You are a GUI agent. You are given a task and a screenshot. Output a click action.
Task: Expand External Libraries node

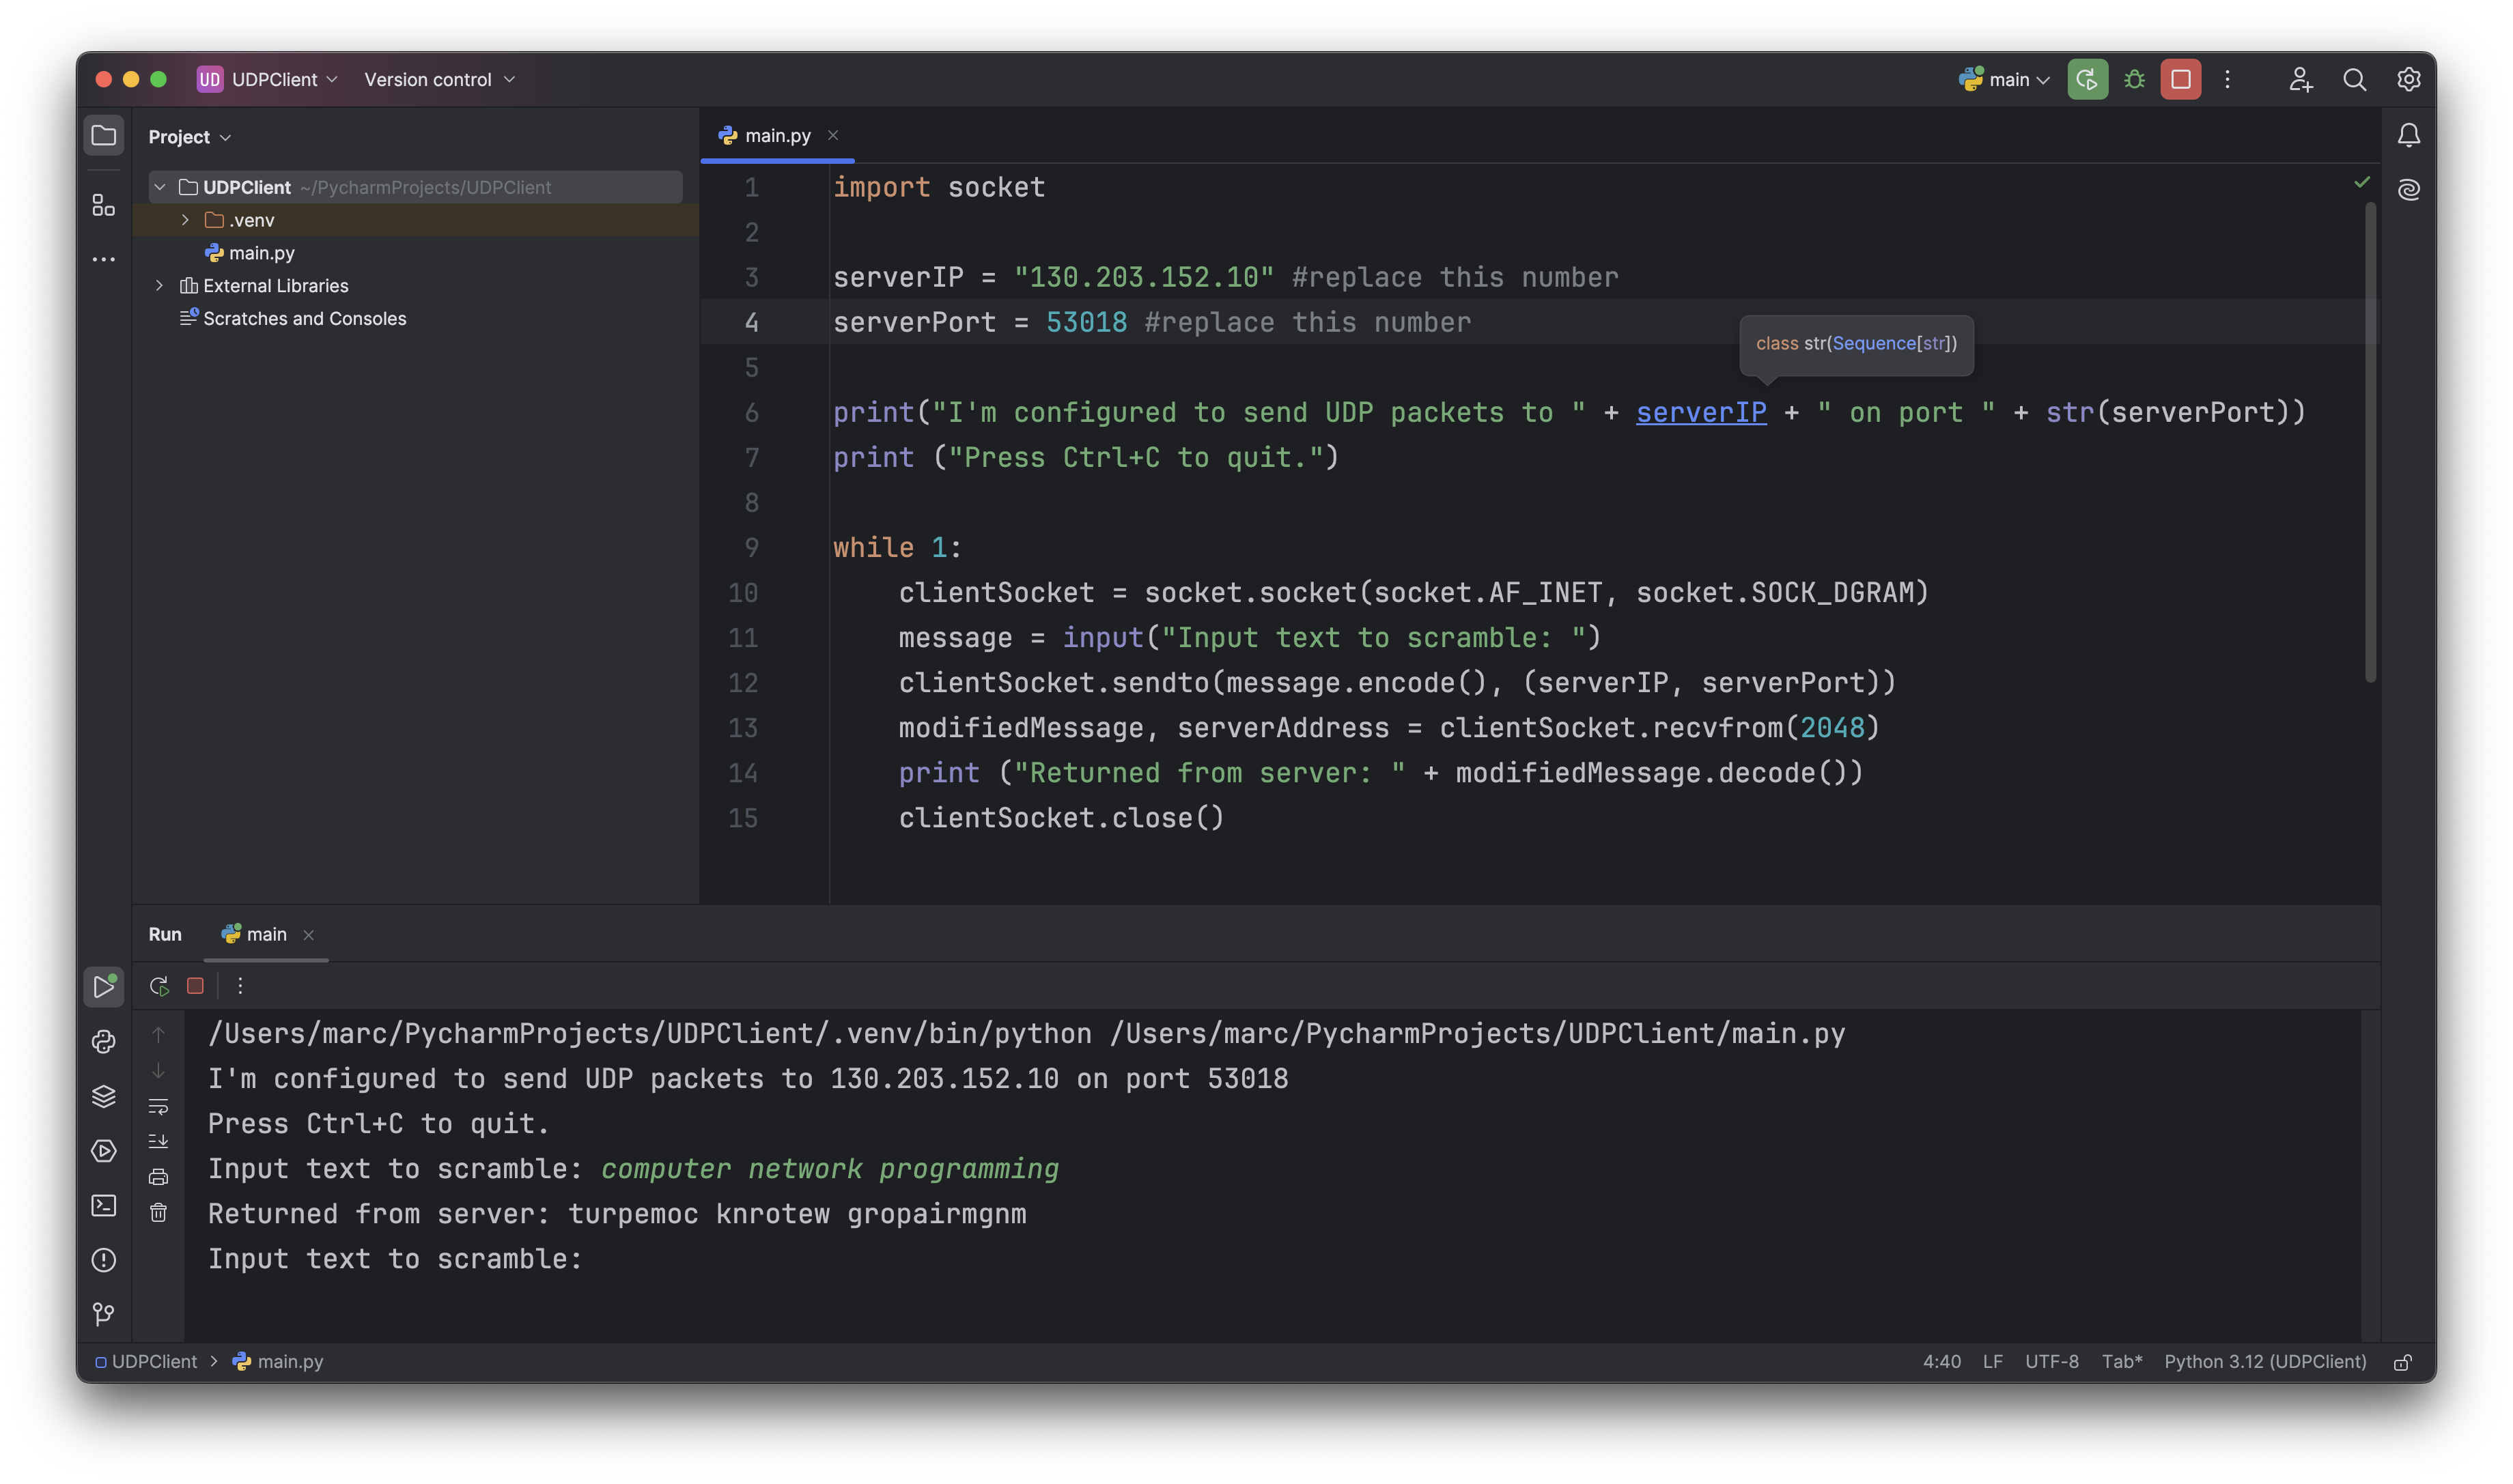(x=159, y=286)
